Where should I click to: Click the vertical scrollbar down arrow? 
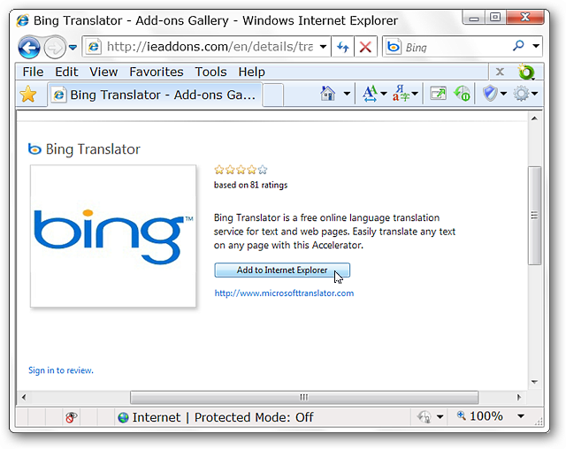click(534, 382)
